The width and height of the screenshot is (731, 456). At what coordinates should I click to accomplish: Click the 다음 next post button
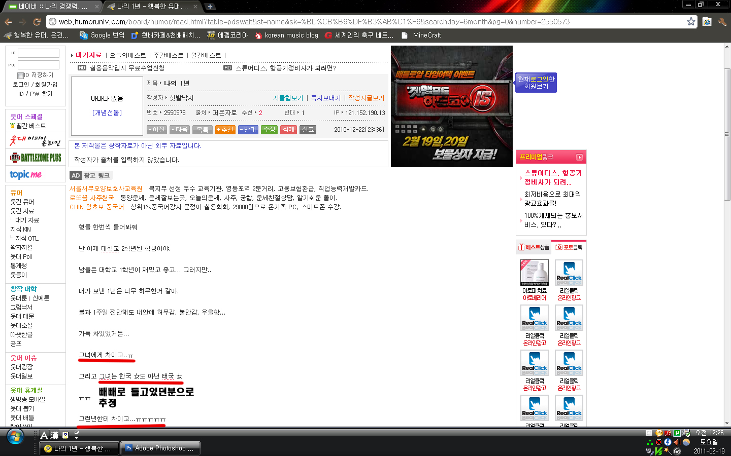click(x=180, y=130)
